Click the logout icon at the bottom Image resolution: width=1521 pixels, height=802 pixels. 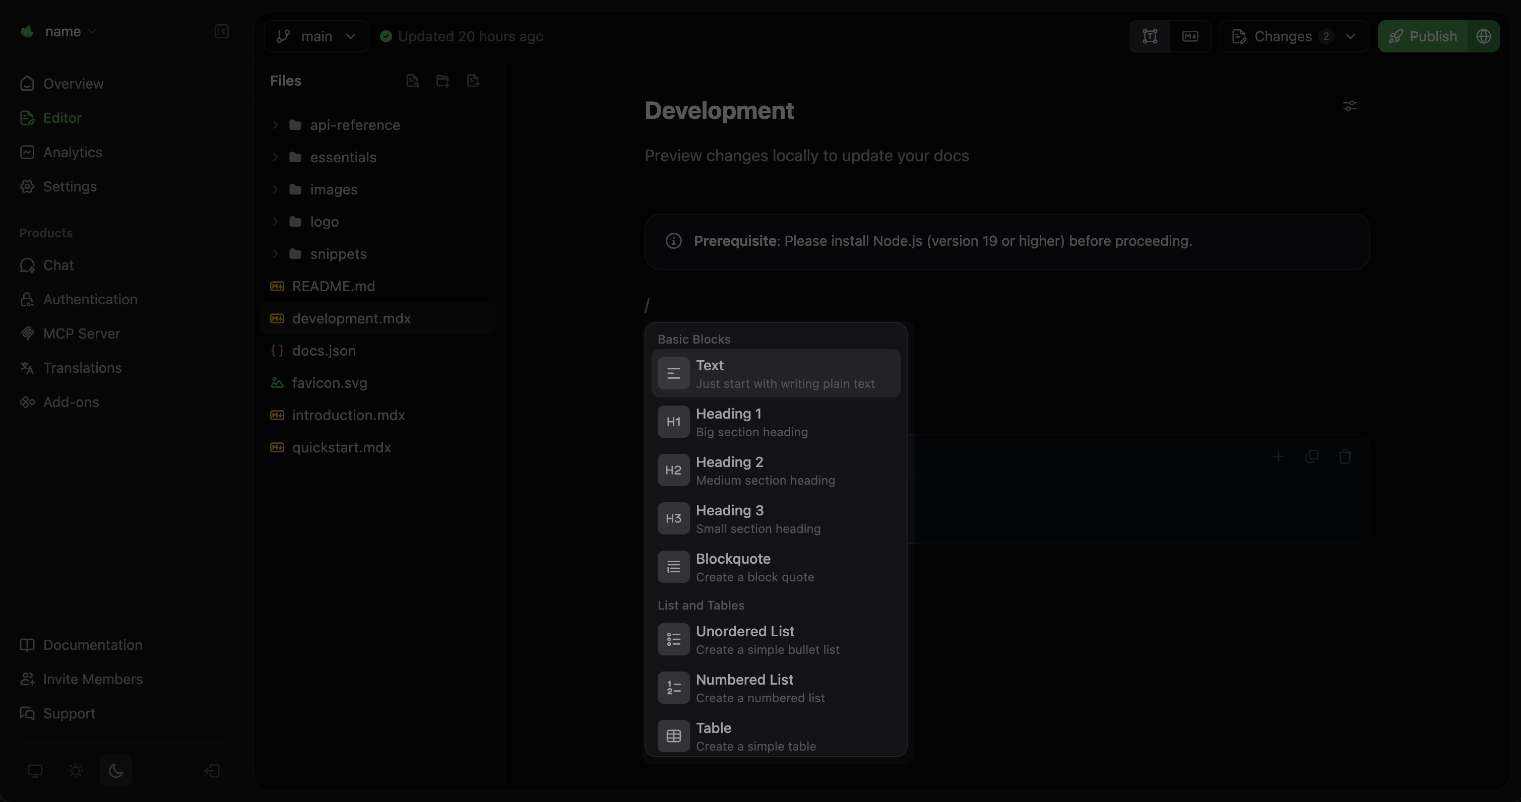point(211,771)
